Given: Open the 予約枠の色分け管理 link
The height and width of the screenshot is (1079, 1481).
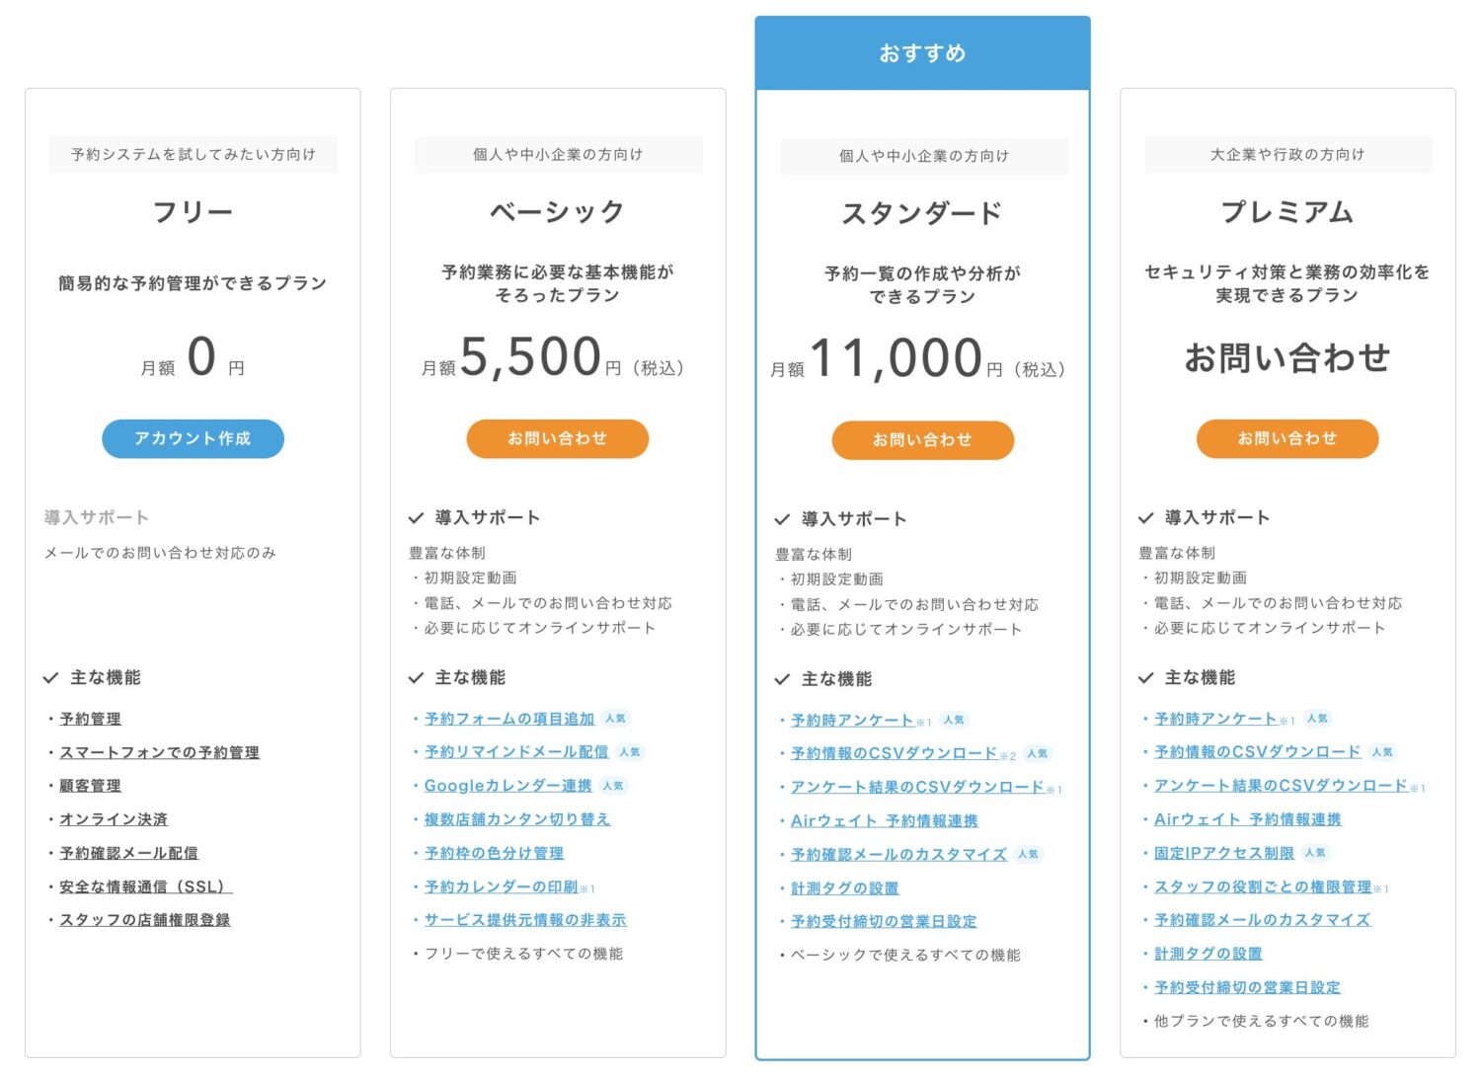Looking at the screenshot, I should pos(494,853).
